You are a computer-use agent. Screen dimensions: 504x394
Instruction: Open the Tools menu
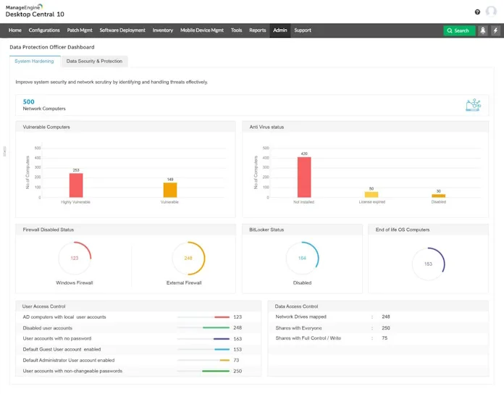pyautogui.click(x=236, y=30)
